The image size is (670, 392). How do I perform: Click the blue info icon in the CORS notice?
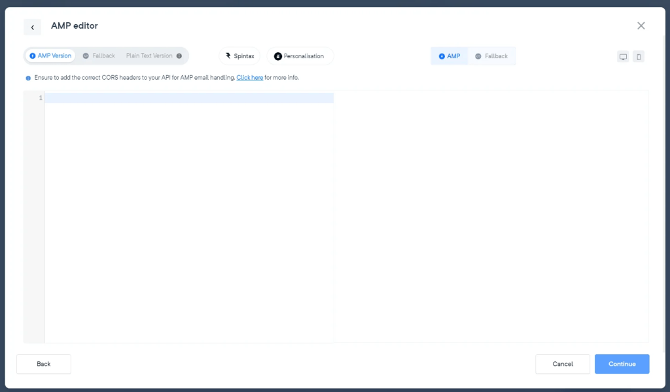point(27,77)
